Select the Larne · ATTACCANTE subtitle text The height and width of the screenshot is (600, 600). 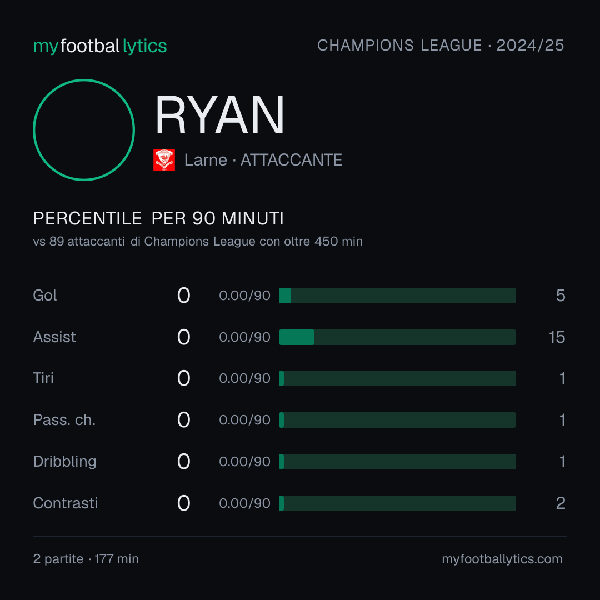click(x=263, y=160)
